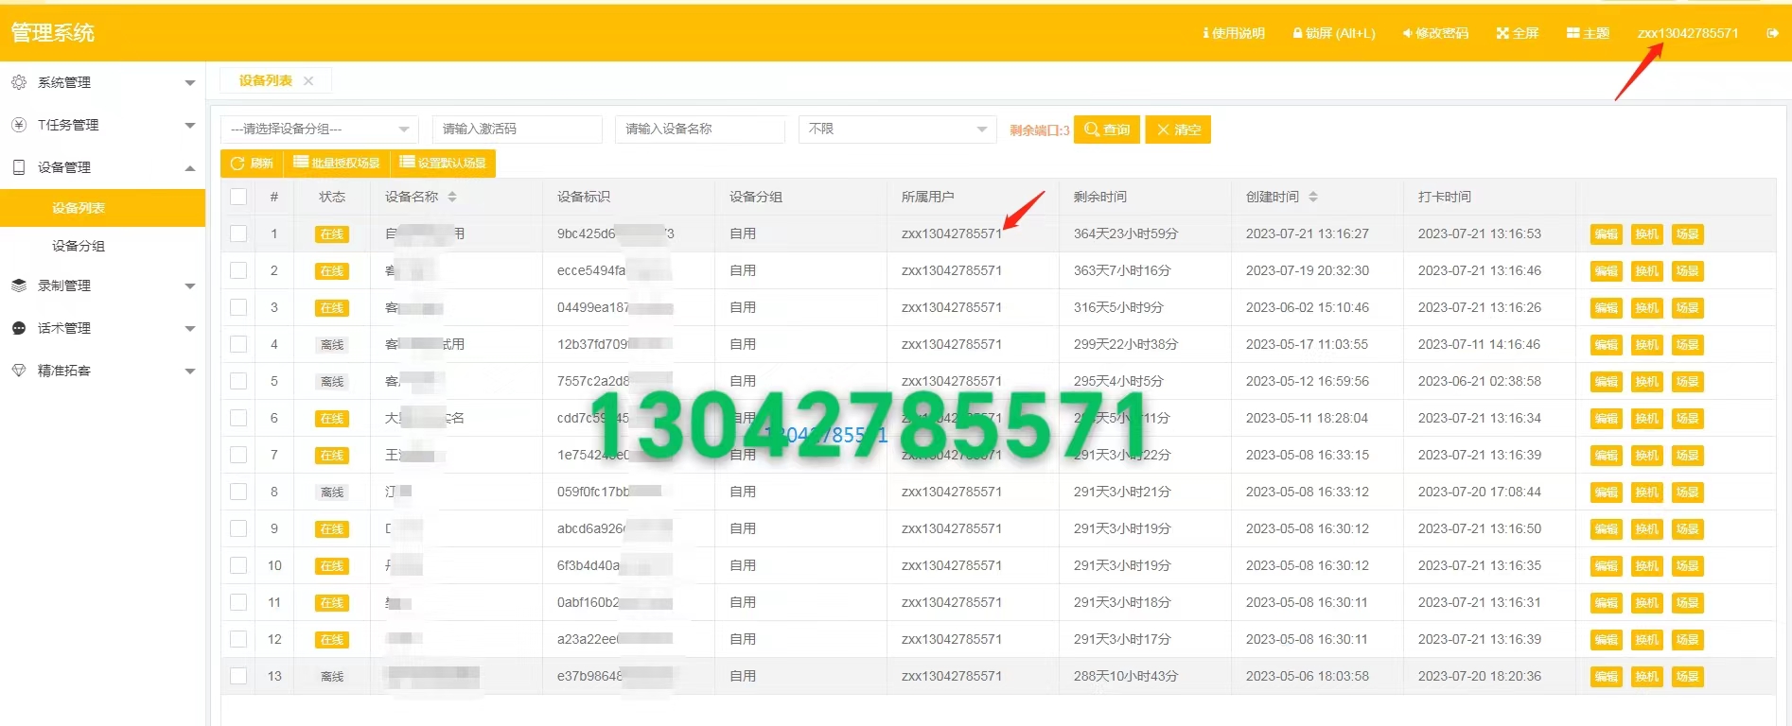The width and height of the screenshot is (1792, 726).
Task: Click the 请输入激活码 input field
Action: [x=517, y=130]
